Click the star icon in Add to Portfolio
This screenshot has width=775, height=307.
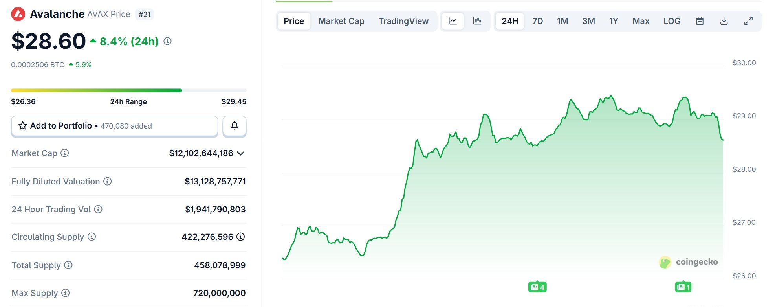pos(23,126)
